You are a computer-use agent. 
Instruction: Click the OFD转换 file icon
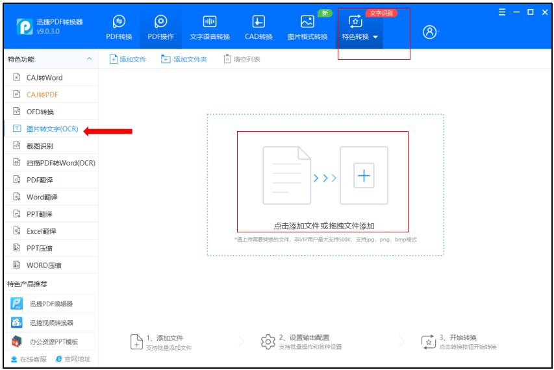[17, 111]
